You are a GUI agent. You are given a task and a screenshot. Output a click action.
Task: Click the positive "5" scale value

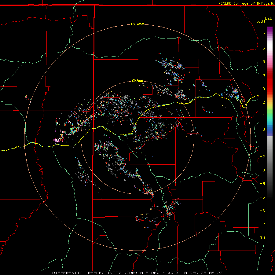[x=264, y=61]
